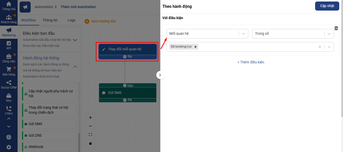Screen dimensions: 343x152
Task: Switch to the Logs tab
Action: [x=71, y=20]
